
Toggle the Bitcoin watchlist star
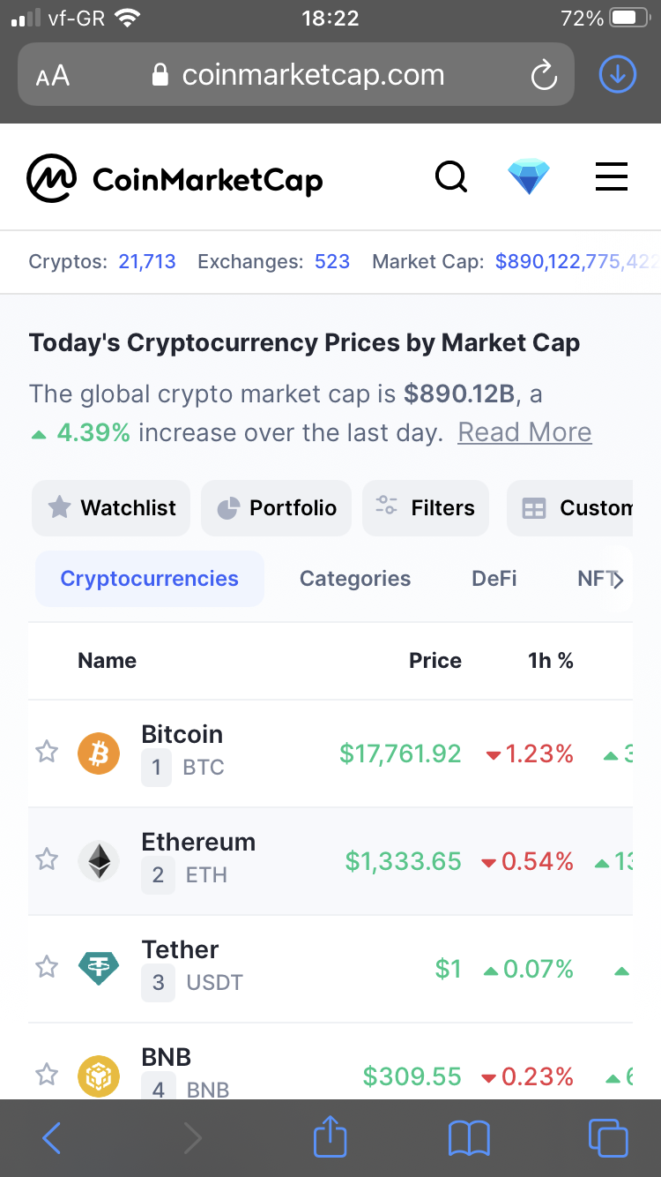pos(47,752)
